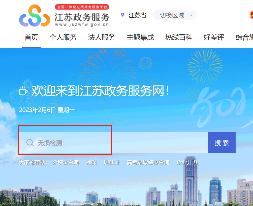Open the 主题集成 navigation item
253x206 pixels.
coord(140,38)
